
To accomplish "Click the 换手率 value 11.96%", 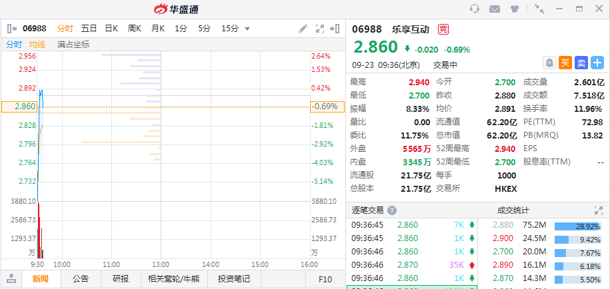I will 589,109.
